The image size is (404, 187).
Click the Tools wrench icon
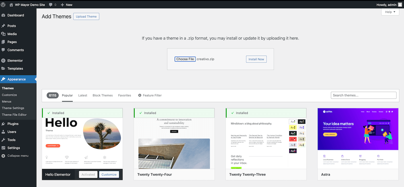point(3,140)
